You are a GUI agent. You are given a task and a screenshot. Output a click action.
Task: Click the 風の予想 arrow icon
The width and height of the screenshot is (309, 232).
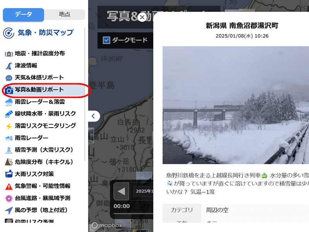[8, 210]
